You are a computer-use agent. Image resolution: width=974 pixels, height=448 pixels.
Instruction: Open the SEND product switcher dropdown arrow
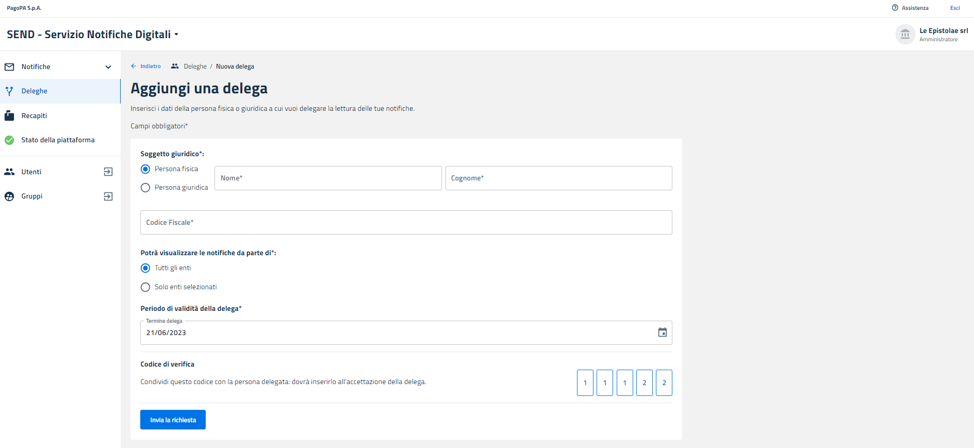click(x=176, y=35)
